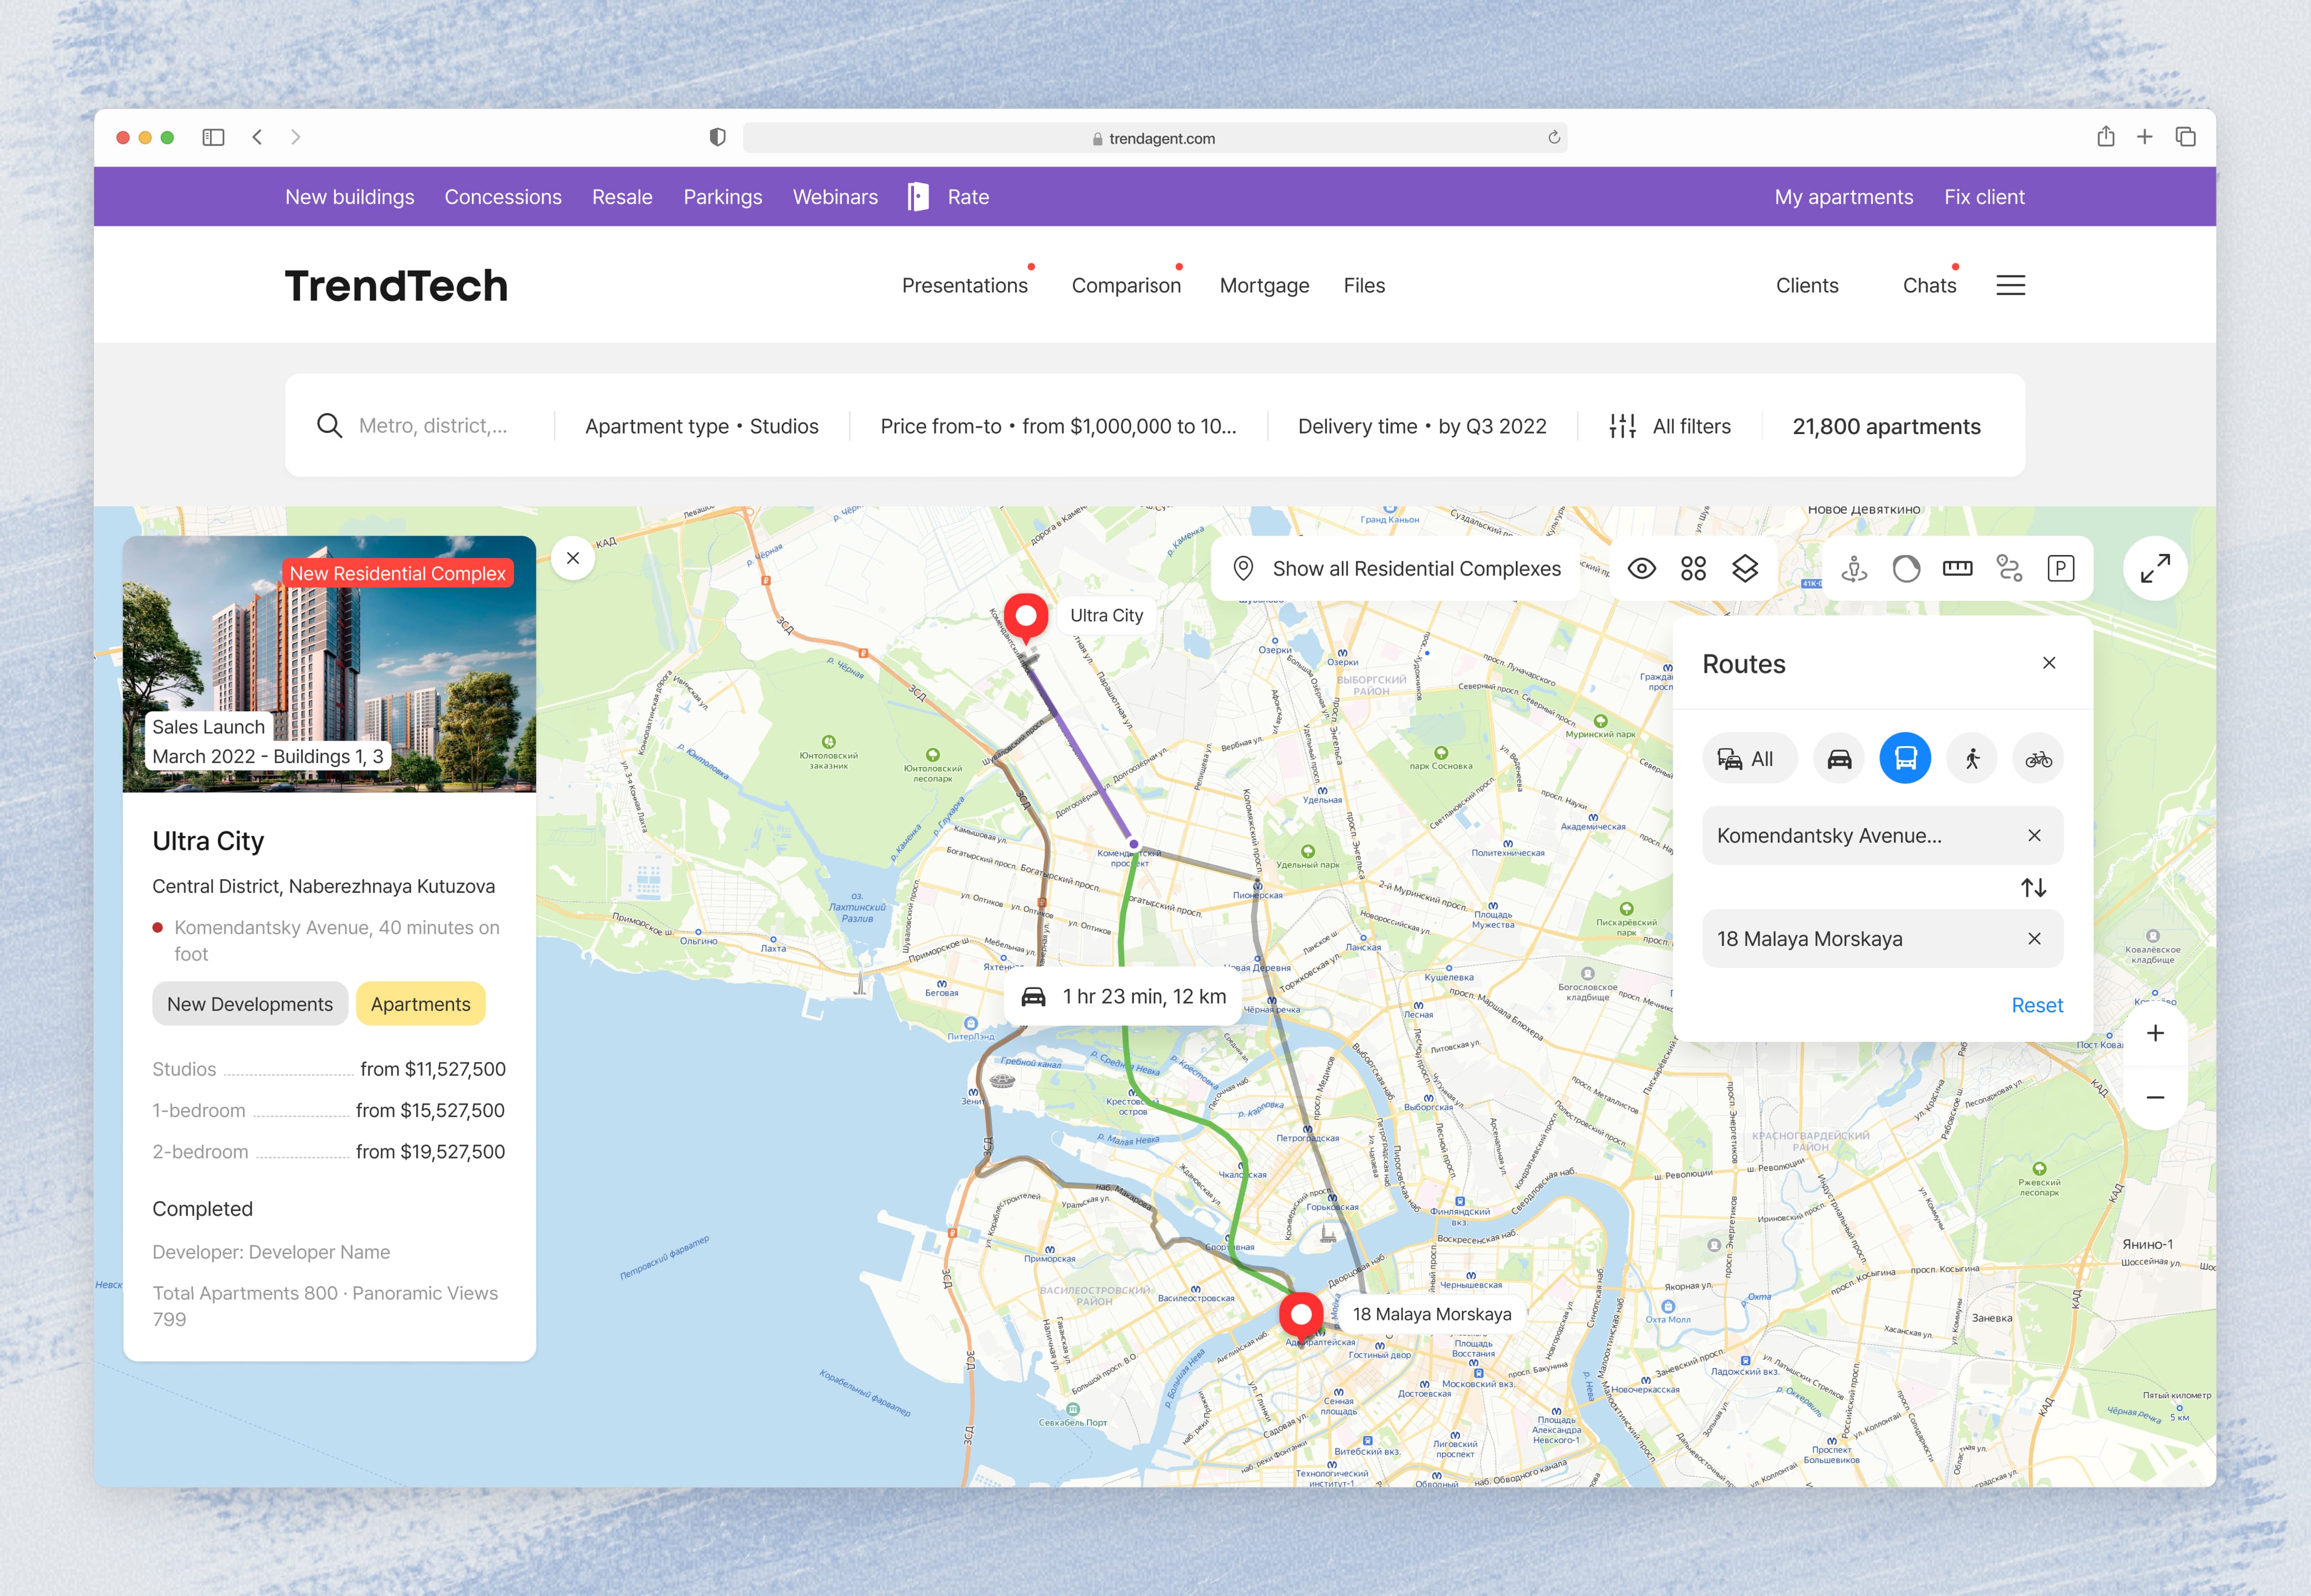The width and height of the screenshot is (2311, 1596).
Task: Click the 21,800 apartments results button
Action: pos(1886,426)
